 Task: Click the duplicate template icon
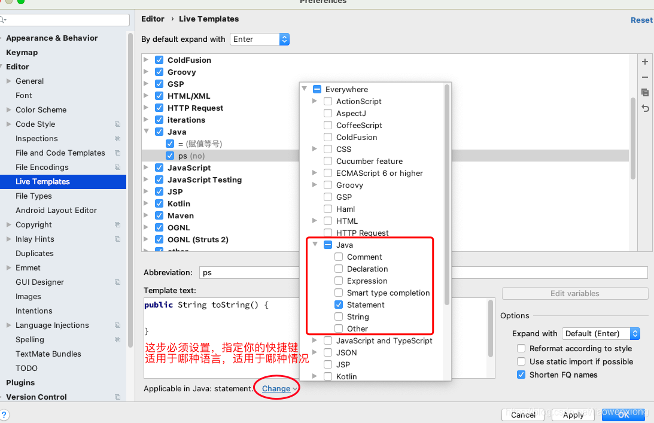point(645,93)
